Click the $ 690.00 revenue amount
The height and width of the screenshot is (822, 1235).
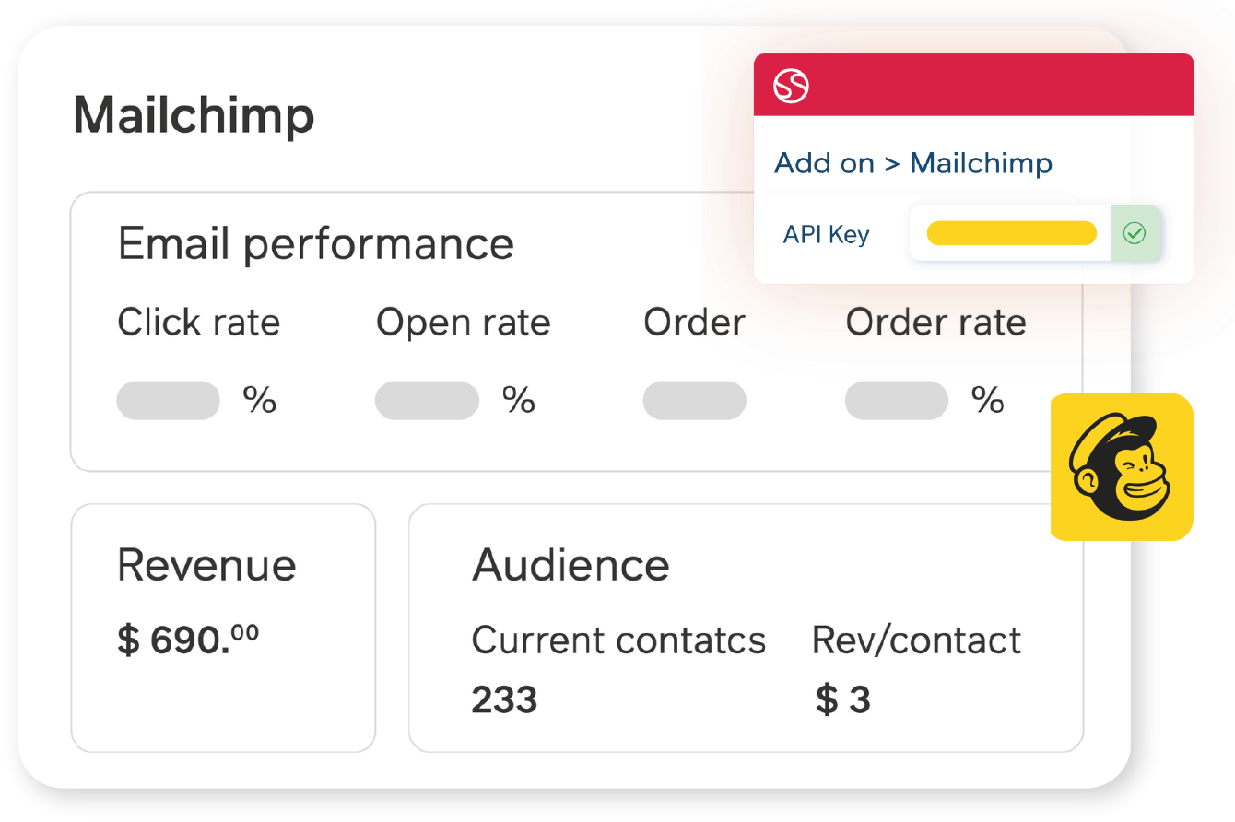[188, 640]
